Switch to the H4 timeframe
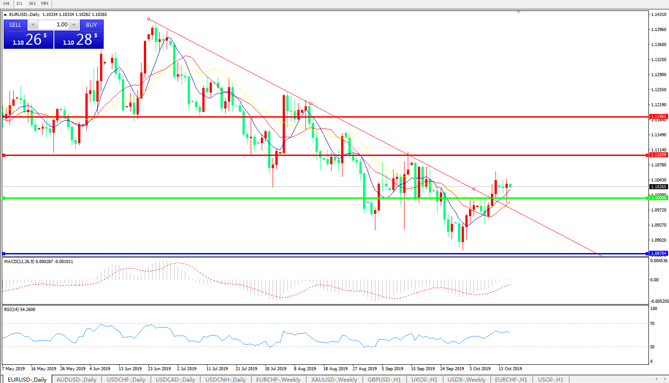 [x=6, y=3]
